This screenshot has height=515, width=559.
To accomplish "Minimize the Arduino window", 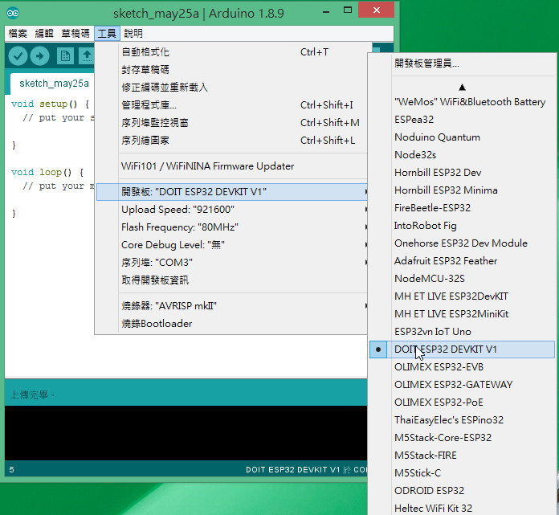I will (x=325, y=12).
